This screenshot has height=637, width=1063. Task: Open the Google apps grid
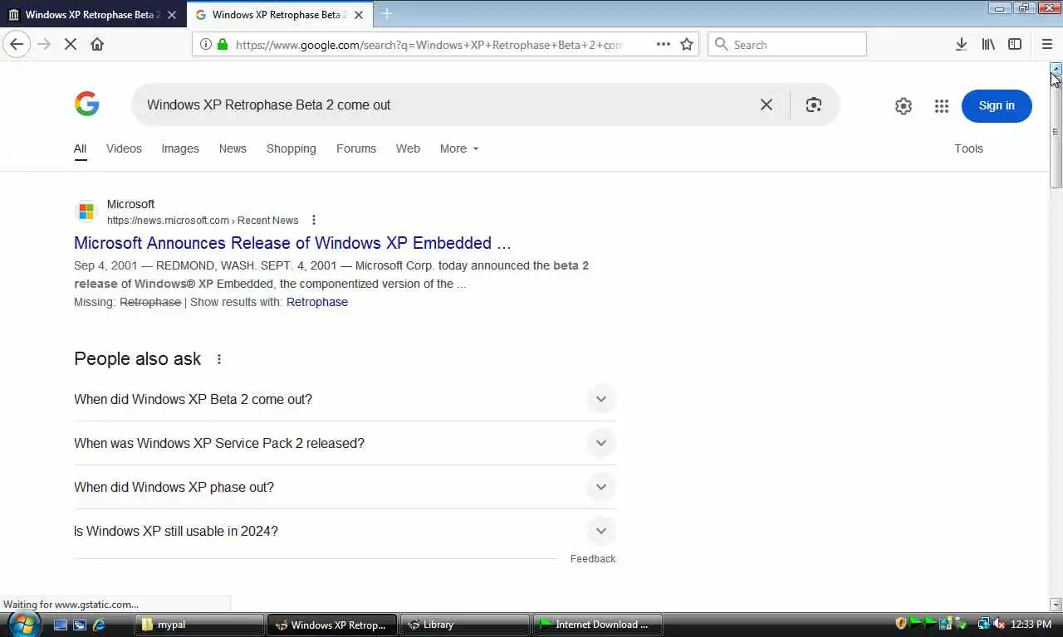point(941,105)
